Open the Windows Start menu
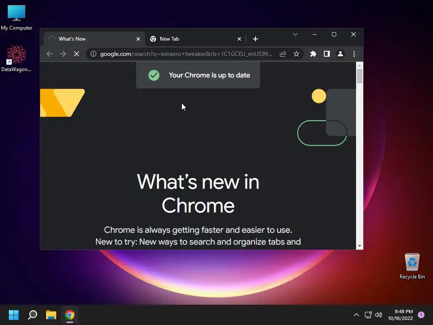Screen dimensions: 433x325 point(14,315)
